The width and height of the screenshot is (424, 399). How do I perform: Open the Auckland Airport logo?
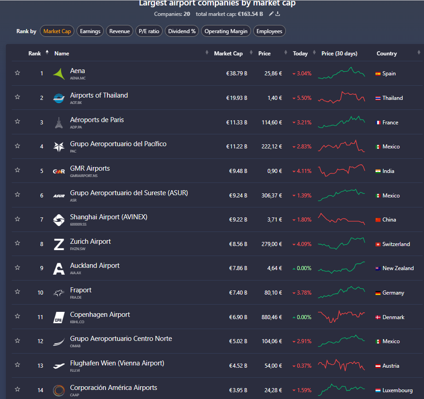pyautogui.click(x=59, y=268)
